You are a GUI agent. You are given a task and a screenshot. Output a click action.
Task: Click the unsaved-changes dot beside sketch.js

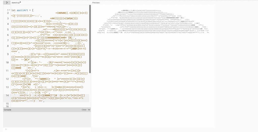[20, 2]
